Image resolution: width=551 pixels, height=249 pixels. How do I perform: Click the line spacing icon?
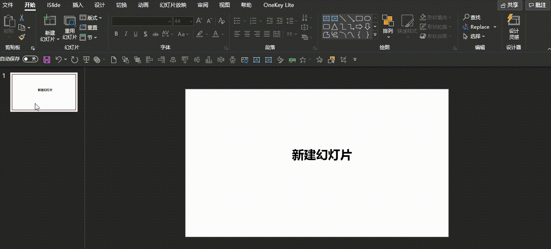pyautogui.click(x=290, y=21)
